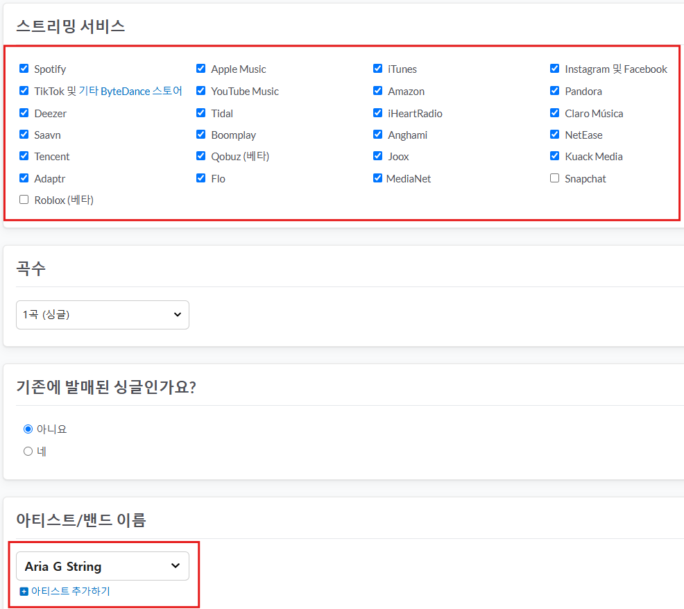
Task: Uncheck the Anghami checkbox
Action: pyautogui.click(x=378, y=135)
